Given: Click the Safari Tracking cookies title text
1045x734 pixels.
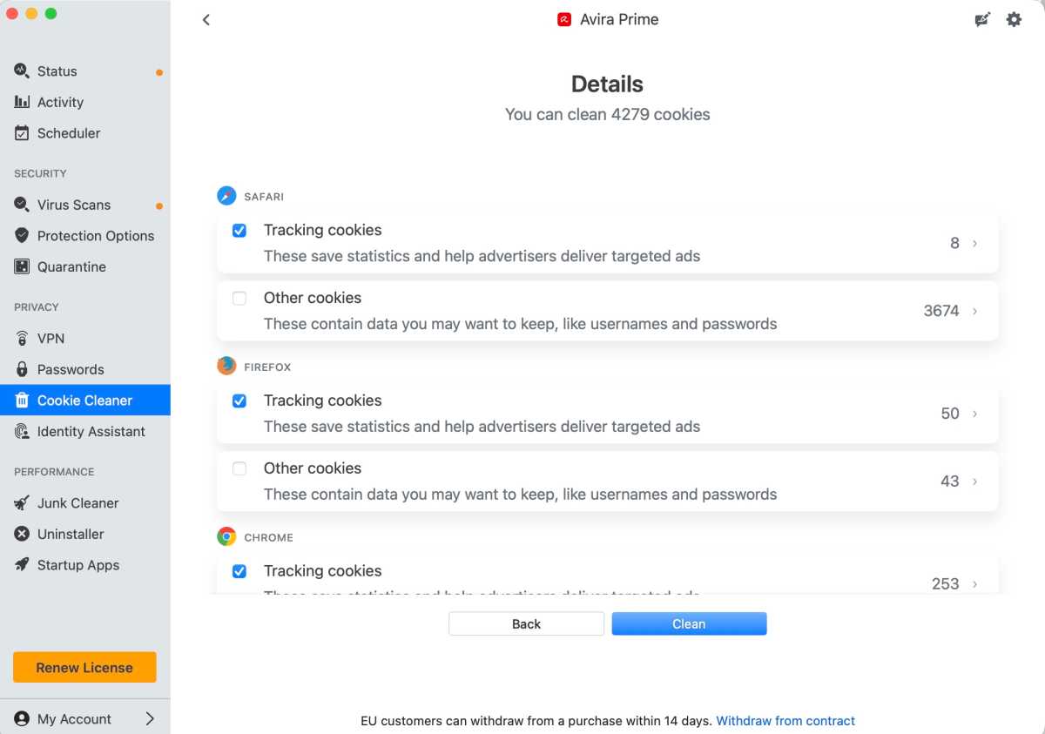Looking at the screenshot, I should pyautogui.click(x=323, y=230).
